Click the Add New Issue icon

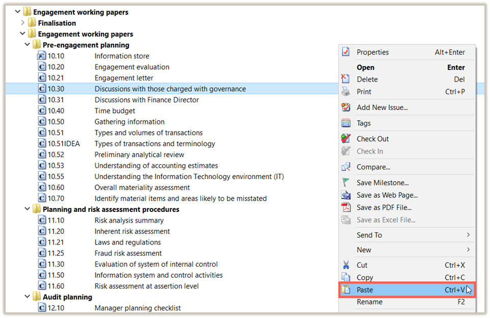[346, 107]
